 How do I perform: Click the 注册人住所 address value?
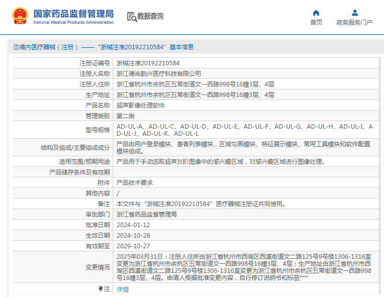(x=195, y=84)
